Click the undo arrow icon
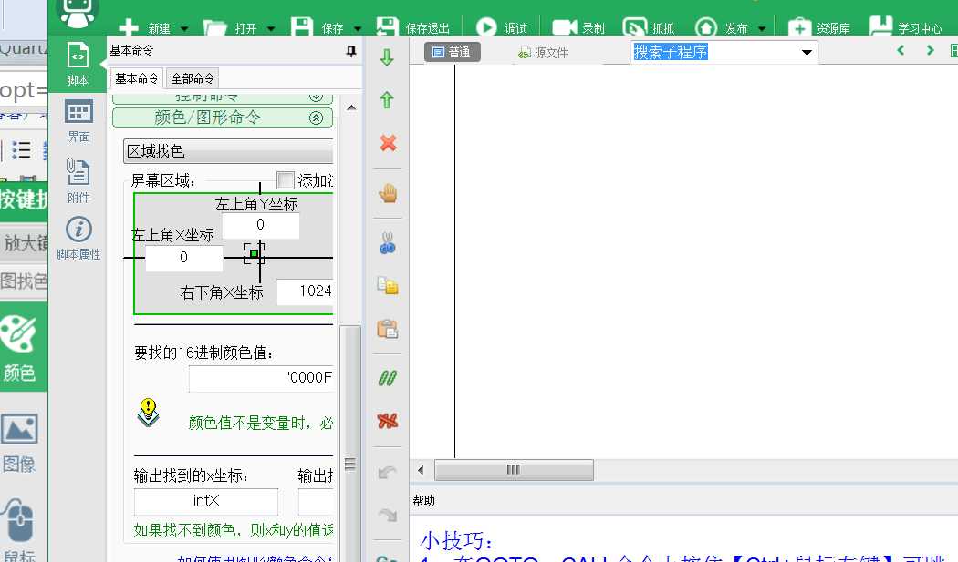The image size is (958, 562). click(388, 473)
